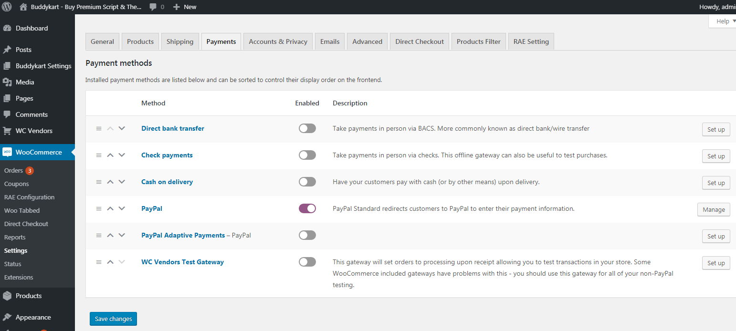Disable the PayPal toggle
The width and height of the screenshot is (736, 331).
click(x=307, y=208)
